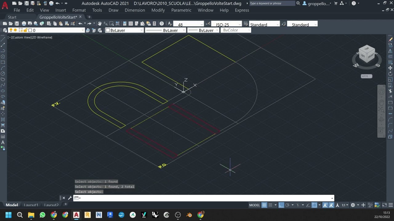Click the Customization hamburger icon in status bar
Screen dimensions: 394x221
tap(391, 205)
